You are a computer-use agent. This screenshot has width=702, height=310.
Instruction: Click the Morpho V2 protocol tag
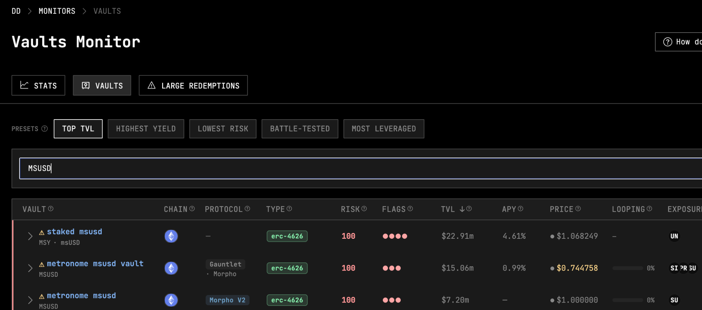pyautogui.click(x=228, y=300)
